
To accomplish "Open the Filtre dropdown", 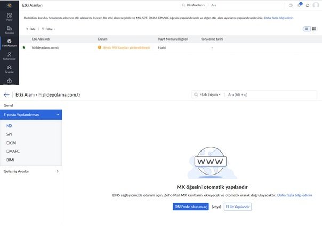I will click(49, 29).
